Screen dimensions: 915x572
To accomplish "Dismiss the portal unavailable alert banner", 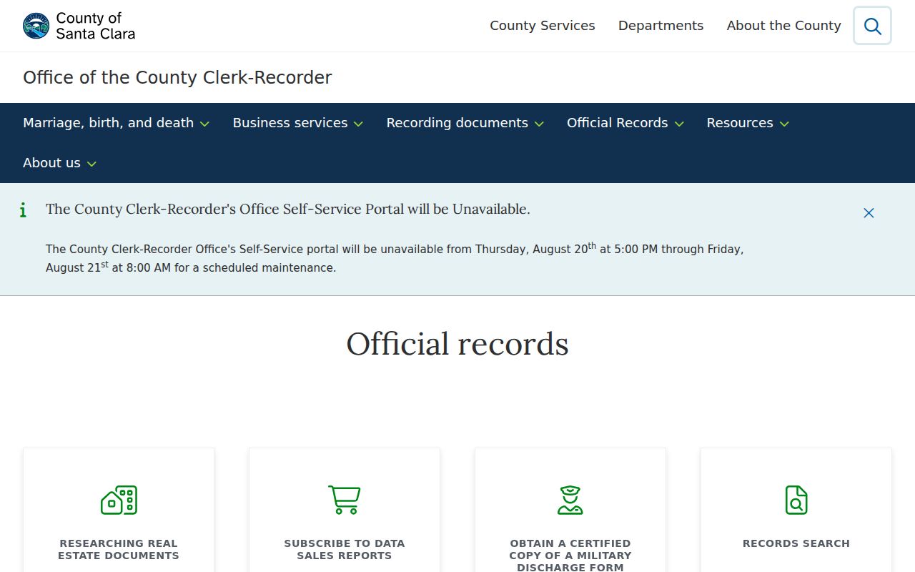I will coord(869,213).
